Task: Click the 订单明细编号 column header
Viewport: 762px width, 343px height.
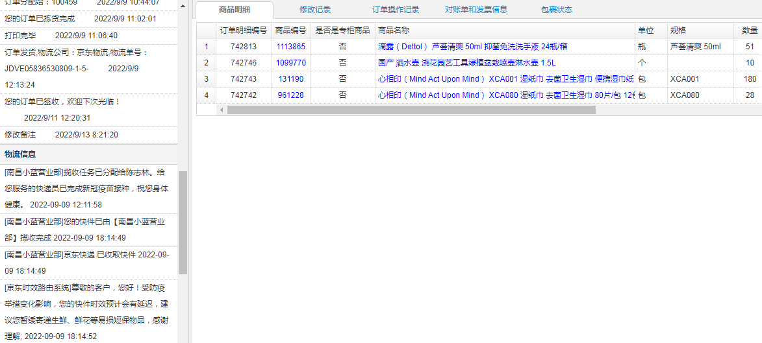Action: click(x=244, y=30)
